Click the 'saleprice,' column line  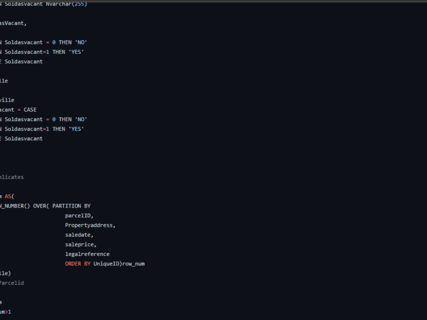tap(81, 244)
